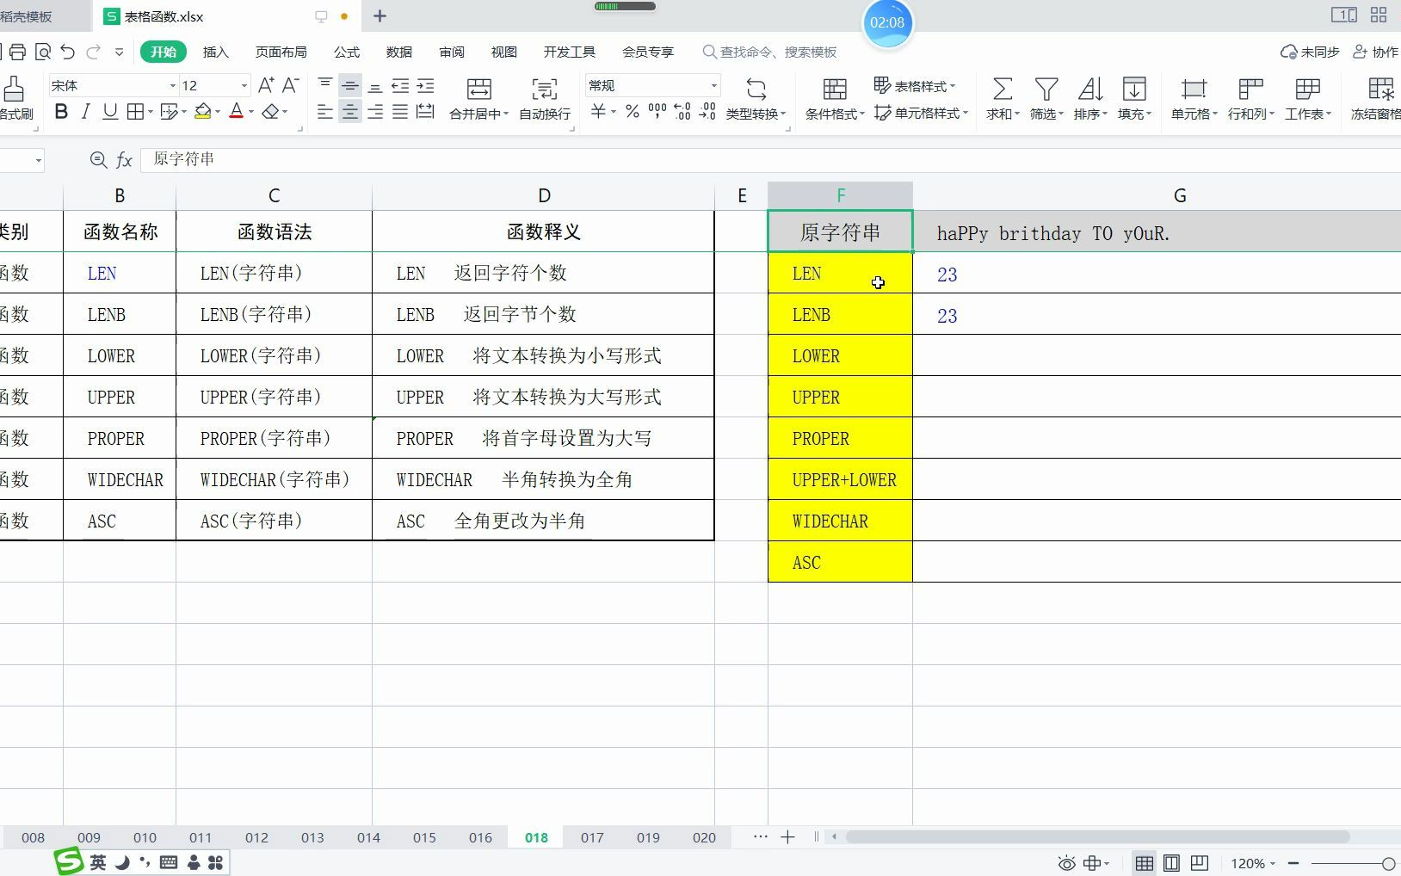Toggle center horizontal alignment
This screenshot has width=1401, height=876.
(x=349, y=112)
